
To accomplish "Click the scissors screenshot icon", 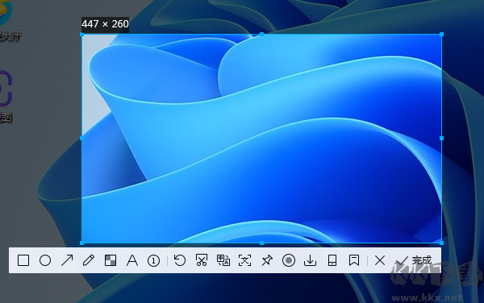I will click(202, 260).
